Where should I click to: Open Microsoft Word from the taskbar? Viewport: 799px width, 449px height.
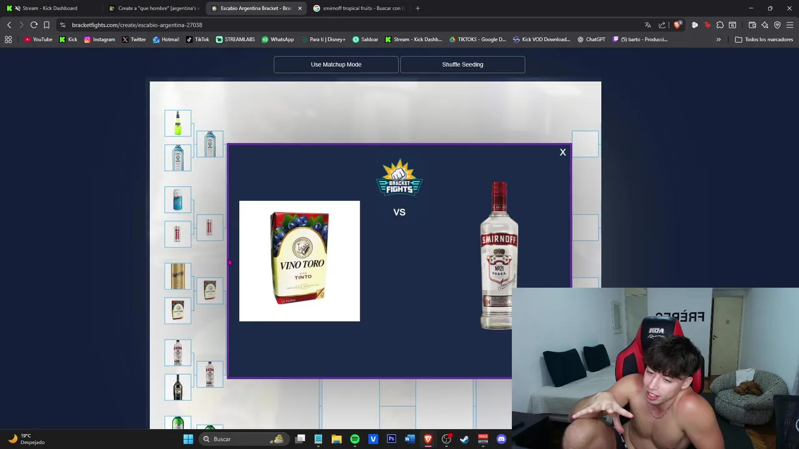tap(409, 439)
